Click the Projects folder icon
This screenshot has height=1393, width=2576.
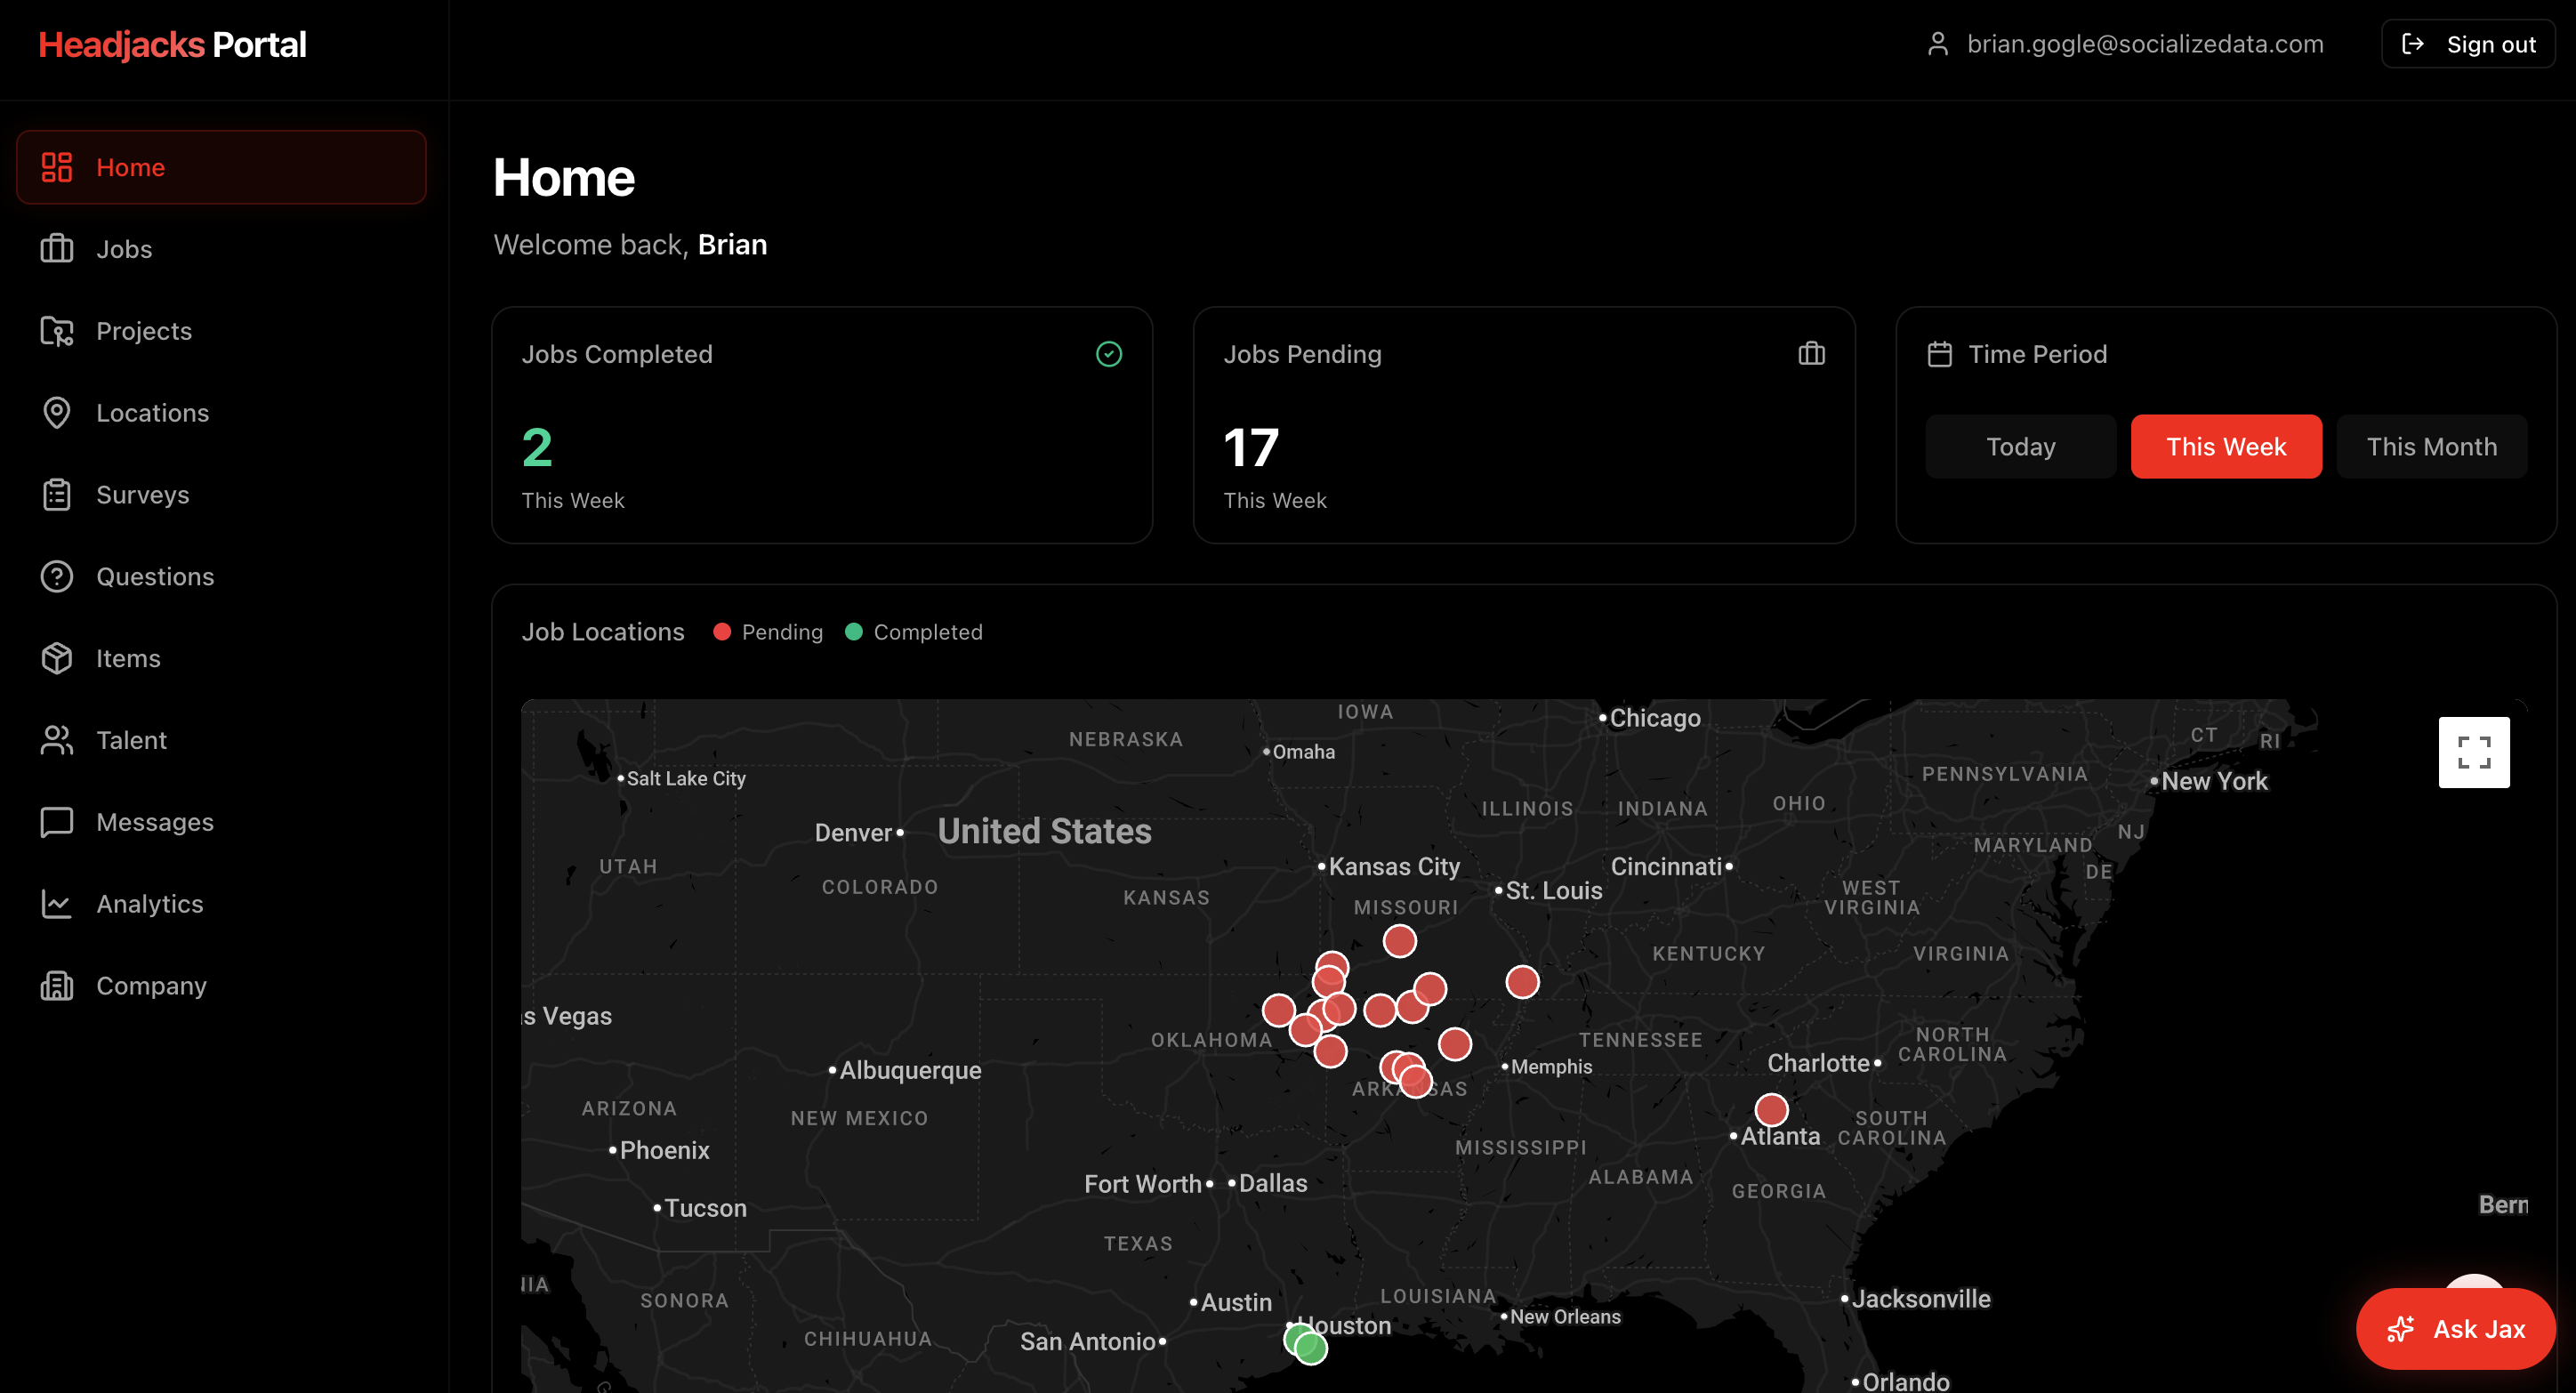pos(57,331)
